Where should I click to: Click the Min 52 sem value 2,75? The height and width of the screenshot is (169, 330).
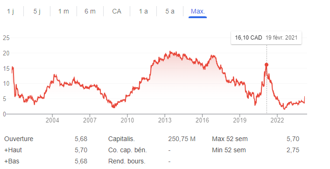pos(293,150)
